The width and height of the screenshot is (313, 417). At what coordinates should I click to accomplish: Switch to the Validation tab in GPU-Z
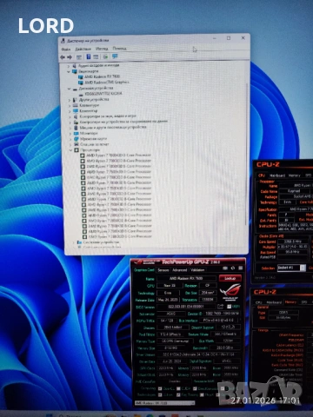[x=197, y=270]
